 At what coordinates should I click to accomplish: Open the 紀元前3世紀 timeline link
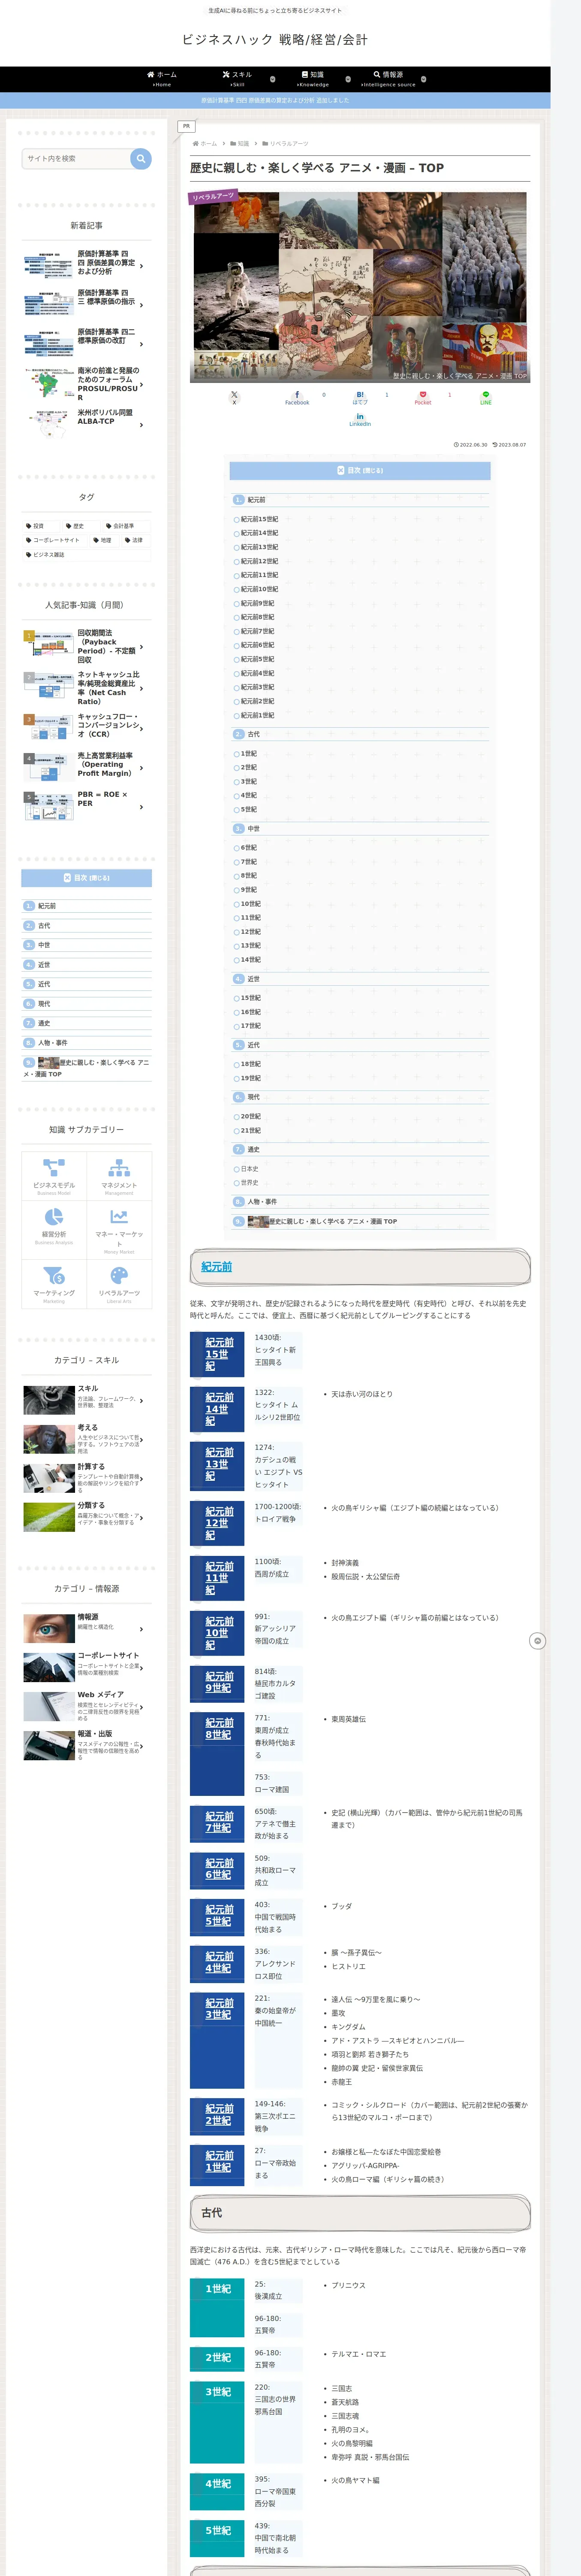click(220, 2009)
